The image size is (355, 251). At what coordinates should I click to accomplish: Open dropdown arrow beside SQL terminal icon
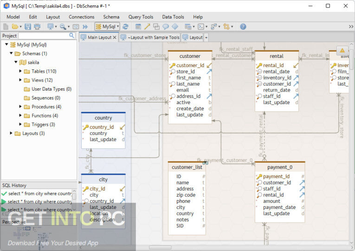206,27
